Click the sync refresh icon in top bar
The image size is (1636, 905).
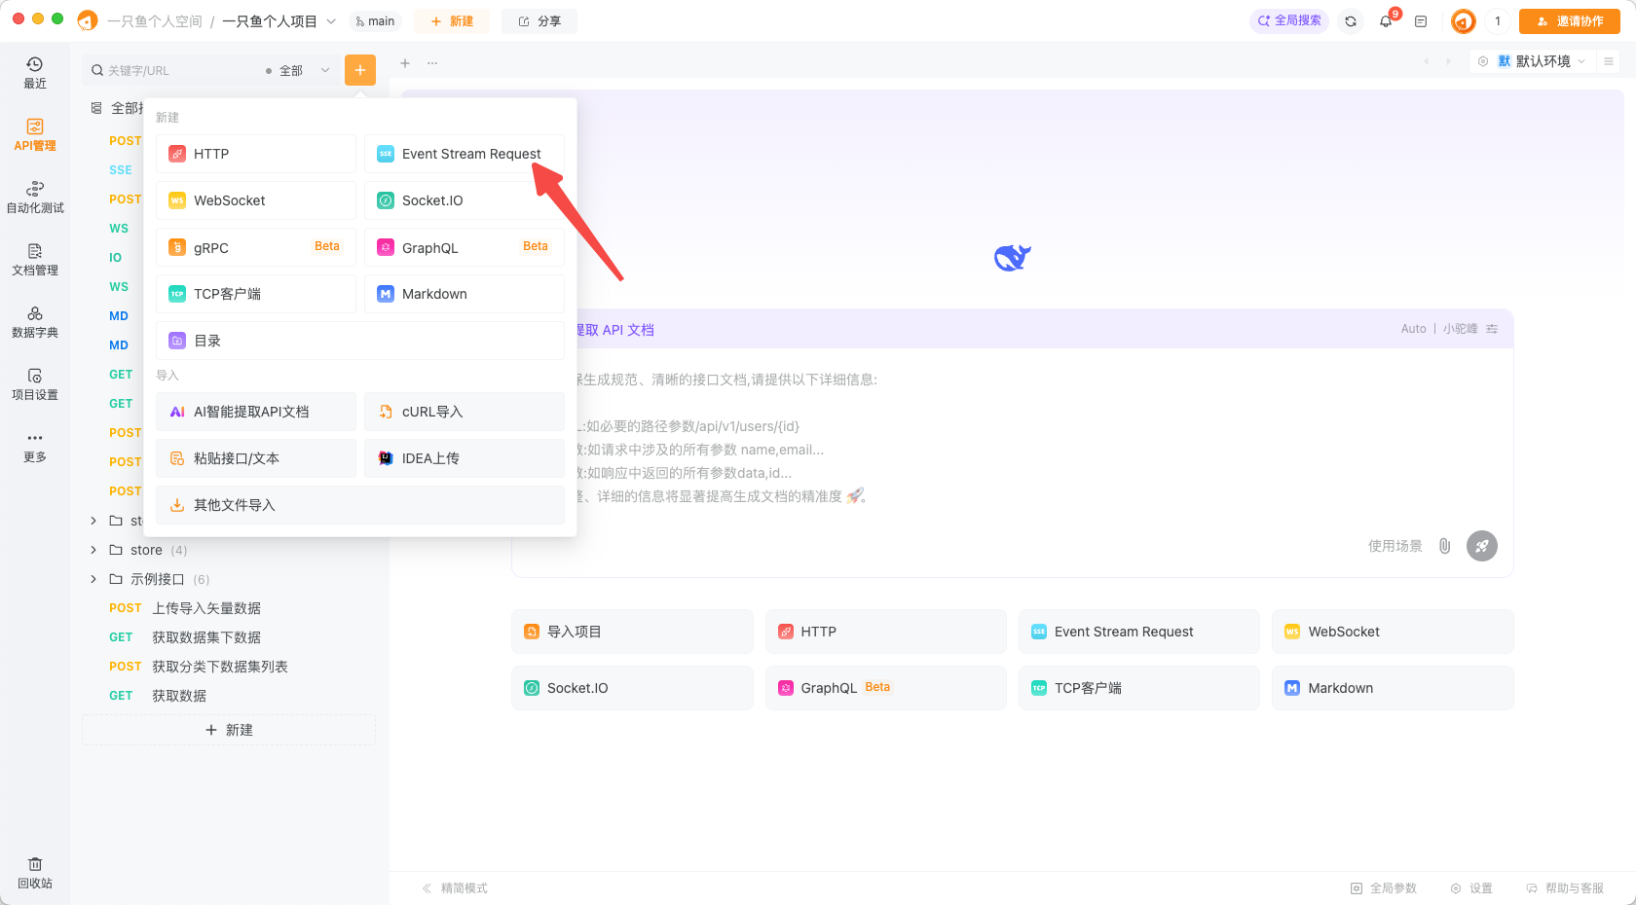point(1351,21)
